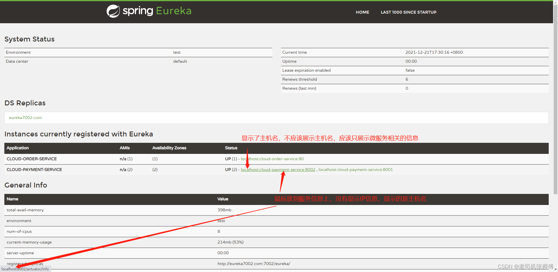Select the false lease expiration value
This screenshot has height=272, width=558.
pyautogui.click(x=410, y=70)
